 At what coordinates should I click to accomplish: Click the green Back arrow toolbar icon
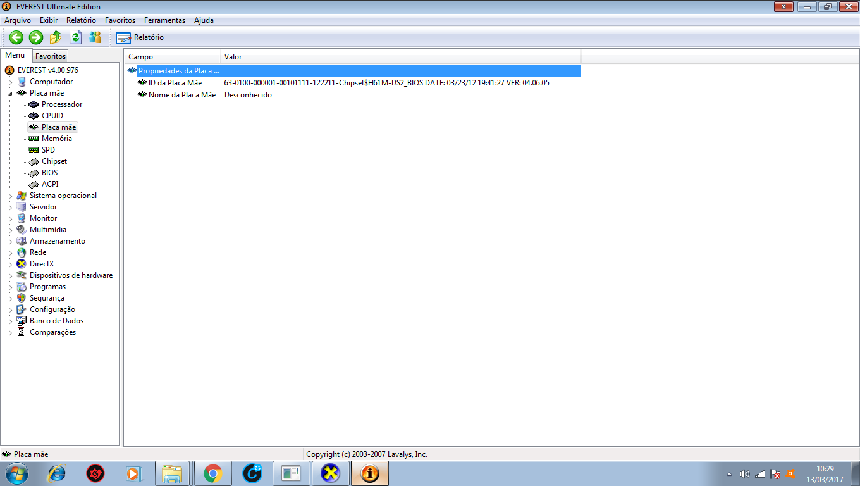(16, 37)
